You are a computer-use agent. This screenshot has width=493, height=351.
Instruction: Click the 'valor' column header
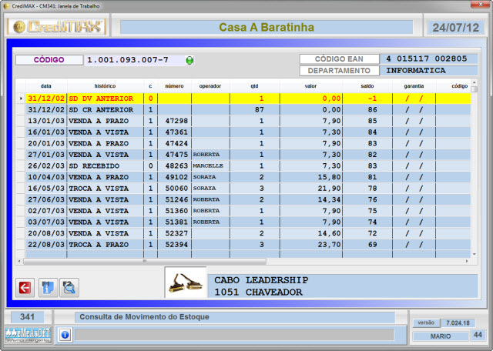click(x=310, y=87)
